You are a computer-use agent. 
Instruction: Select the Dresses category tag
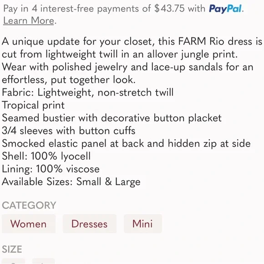point(90,224)
